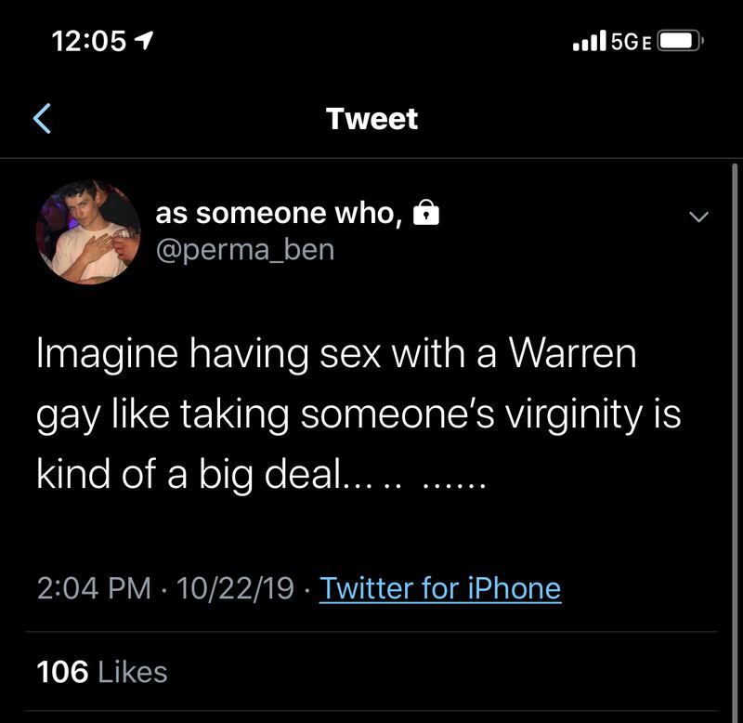The height and width of the screenshot is (723, 743).
Task: Click the vertical scrollbar on right edge
Action: point(735,372)
